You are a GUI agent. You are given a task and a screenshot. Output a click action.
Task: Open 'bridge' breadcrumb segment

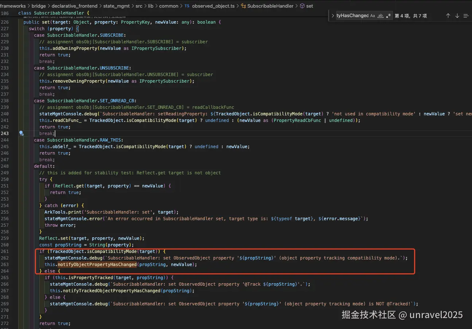pyautogui.click(x=39, y=6)
